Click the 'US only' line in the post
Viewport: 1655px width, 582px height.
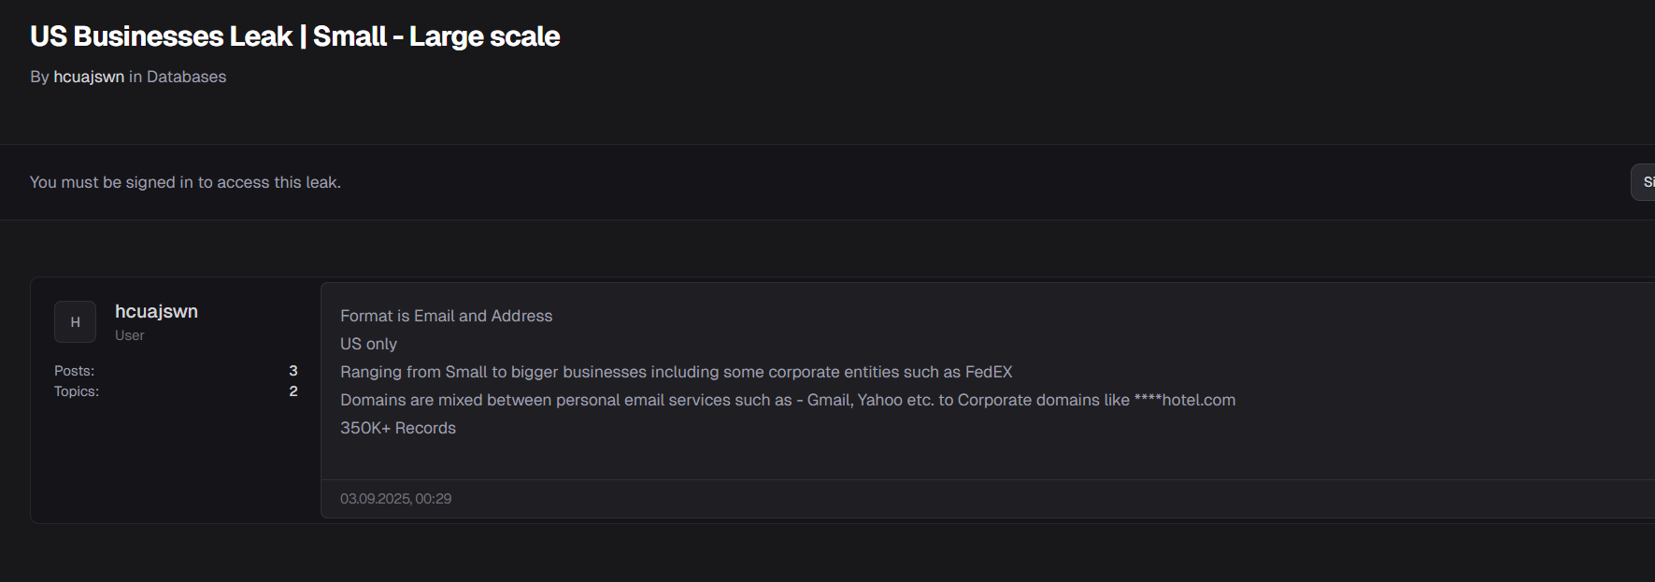pos(368,344)
